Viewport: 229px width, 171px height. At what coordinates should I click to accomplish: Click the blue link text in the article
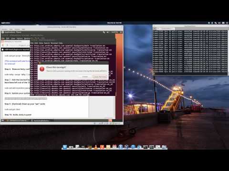click(x=17, y=62)
